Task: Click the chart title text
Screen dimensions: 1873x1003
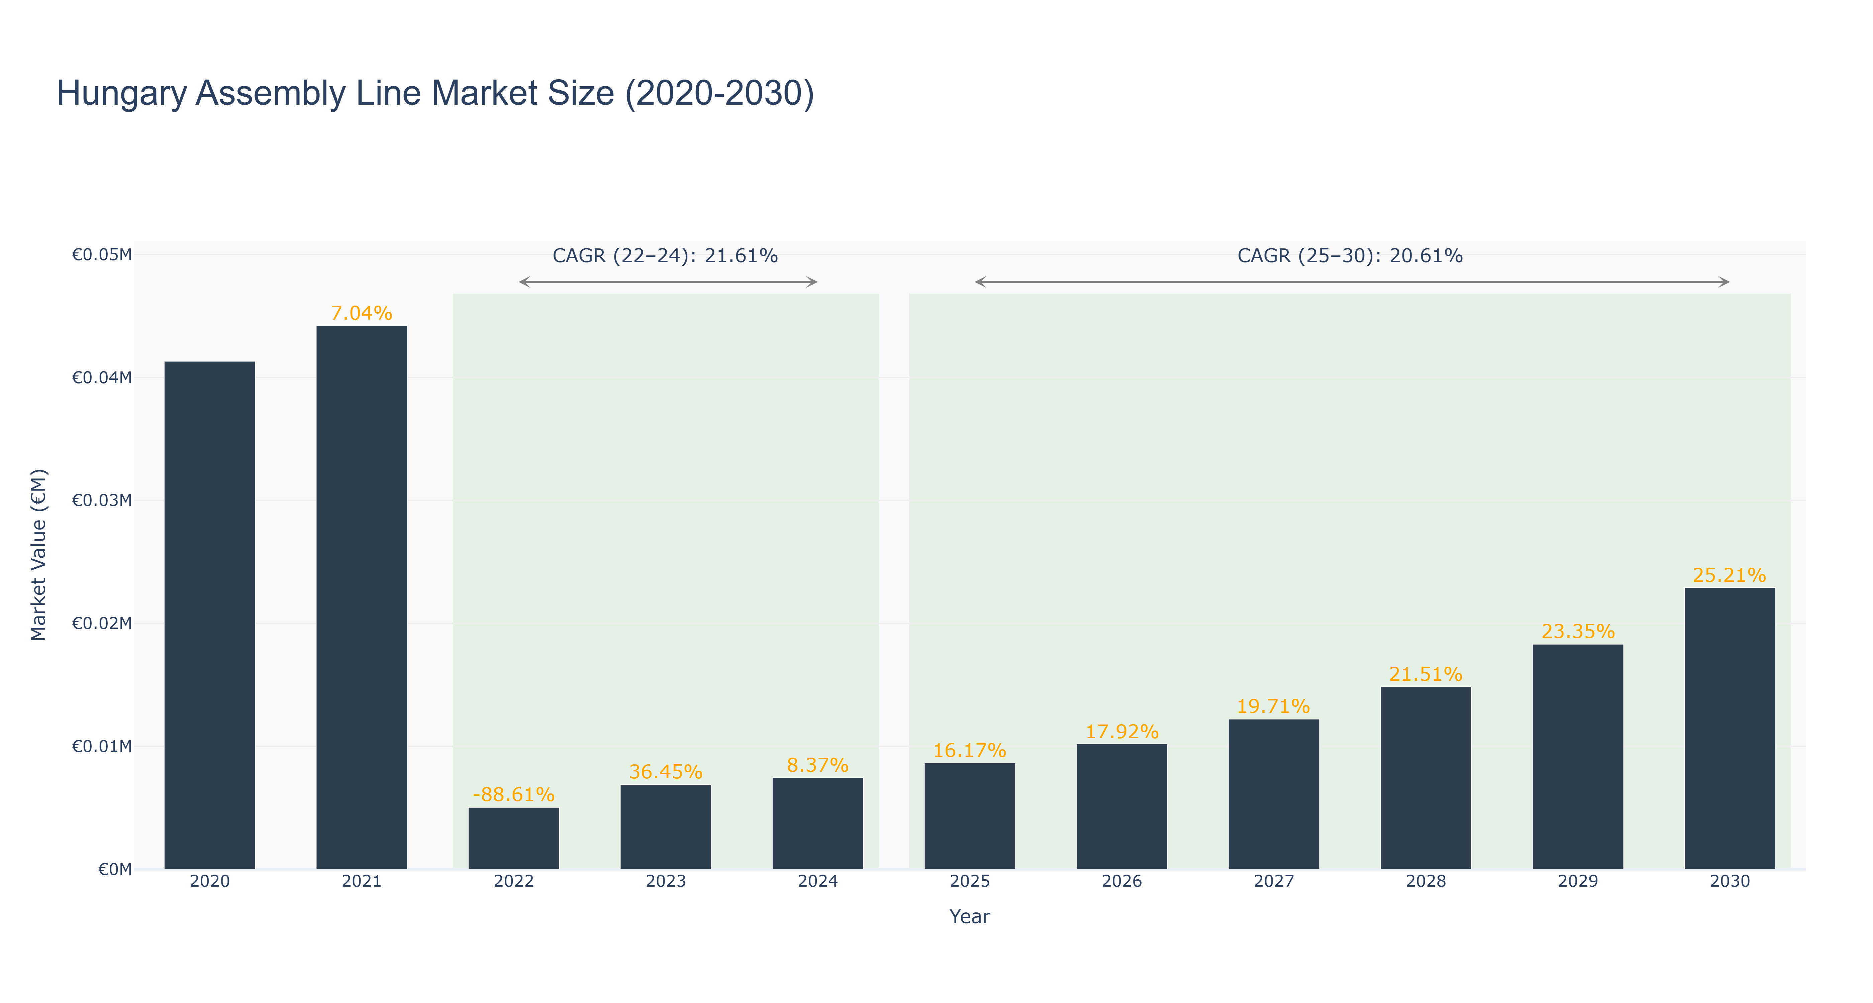Action: pyautogui.click(x=435, y=93)
